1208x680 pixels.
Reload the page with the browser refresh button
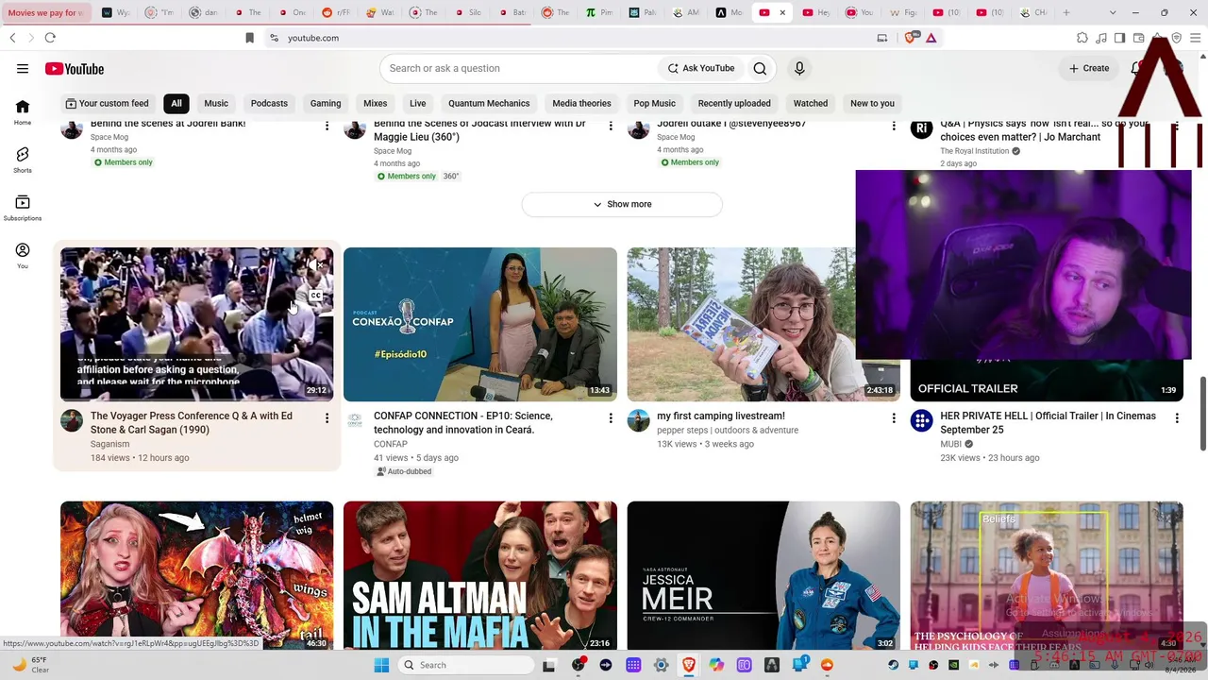tap(50, 38)
